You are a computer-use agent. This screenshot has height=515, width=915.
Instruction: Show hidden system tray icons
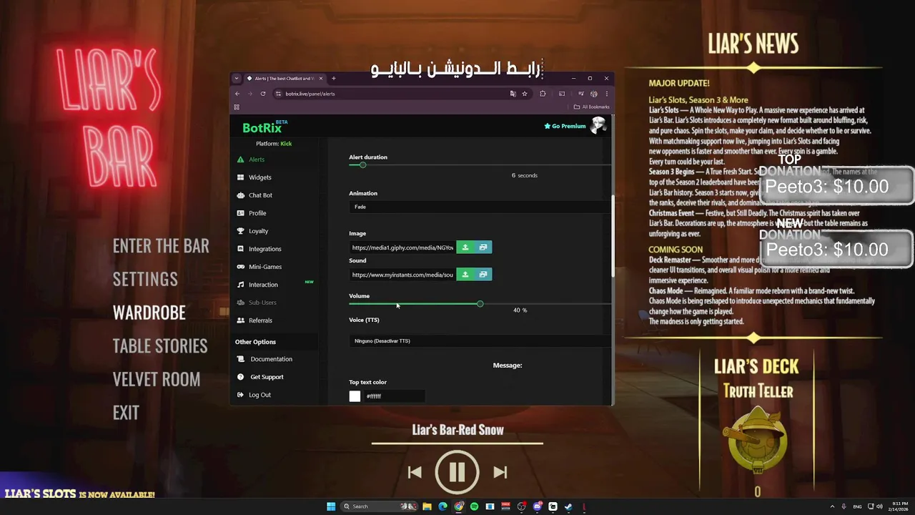(x=834, y=506)
